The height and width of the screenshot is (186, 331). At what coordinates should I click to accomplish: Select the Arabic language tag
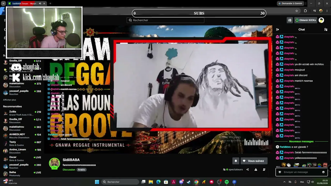tap(82, 170)
